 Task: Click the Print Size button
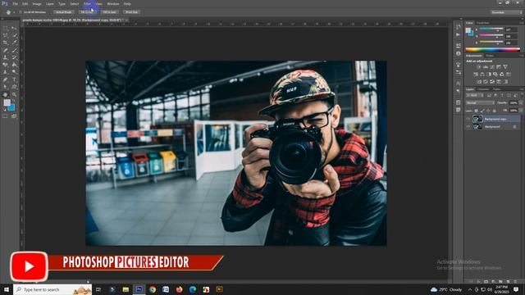click(131, 12)
